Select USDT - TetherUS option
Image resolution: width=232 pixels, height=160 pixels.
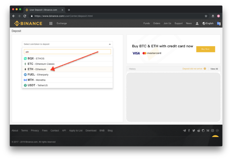click(x=67, y=85)
